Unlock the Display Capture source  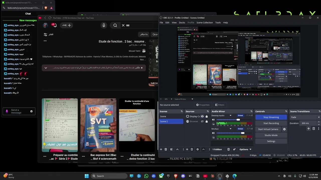tap(207, 116)
